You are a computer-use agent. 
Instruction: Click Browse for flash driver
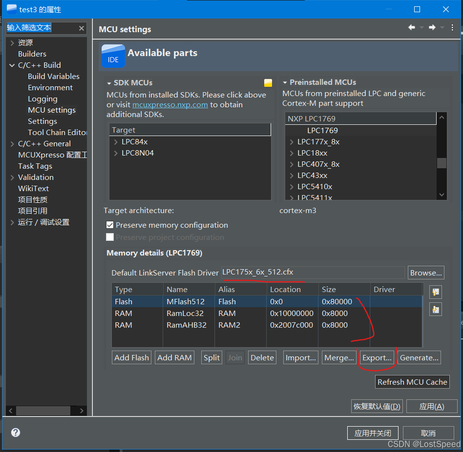click(x=426, y=273)
